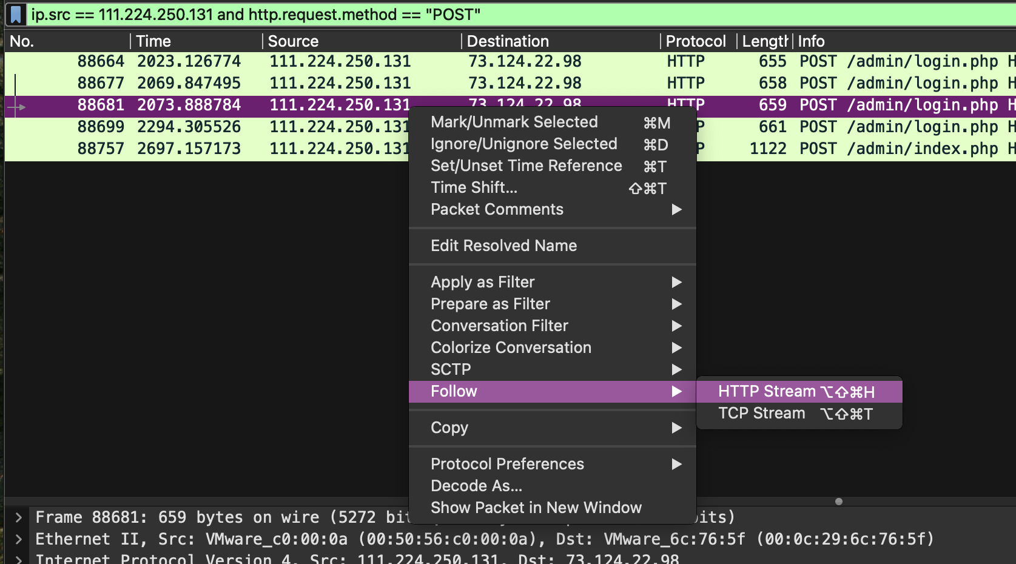Select Mark/Unmark Selected menu entry
This screenshot has width=1016, height=564.
[514, 123]
